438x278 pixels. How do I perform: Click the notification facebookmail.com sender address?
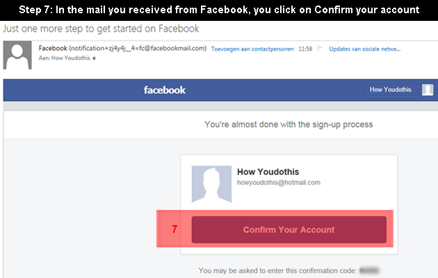click(x=138, y=48)
